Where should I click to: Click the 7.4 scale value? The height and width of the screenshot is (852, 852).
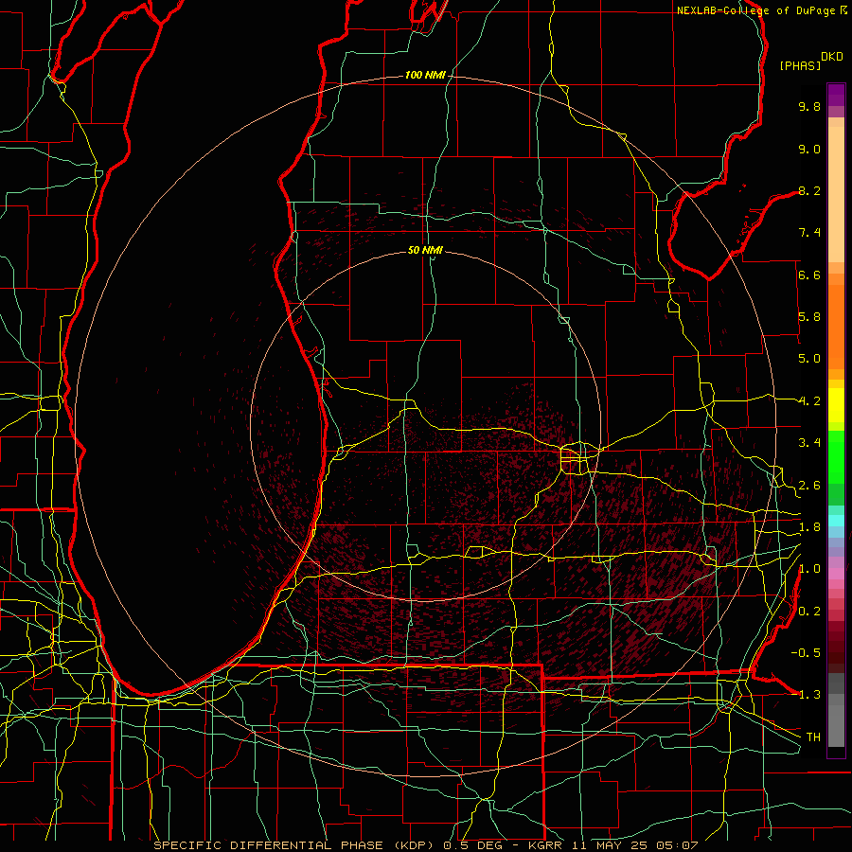pyautogui.click(x=809, y=233)
